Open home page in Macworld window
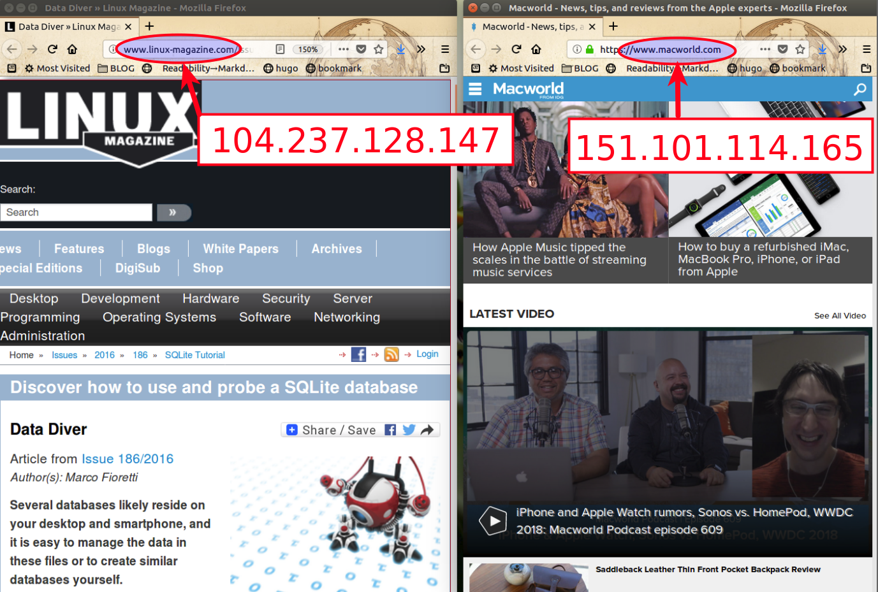This screenshot has width=878, height=592. [536, 49]
